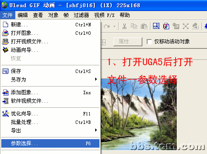
Task: Click the blue canvas size toolbar icon
Action: [156, 26]
